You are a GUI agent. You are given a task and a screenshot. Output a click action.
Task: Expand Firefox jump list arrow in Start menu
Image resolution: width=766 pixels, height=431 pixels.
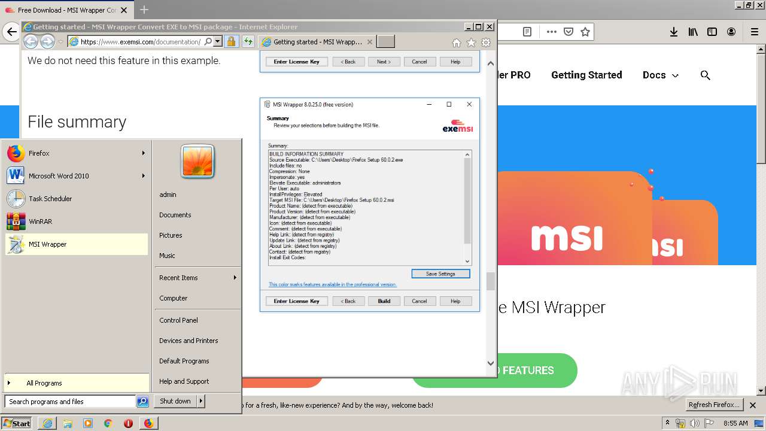(143, 153)
